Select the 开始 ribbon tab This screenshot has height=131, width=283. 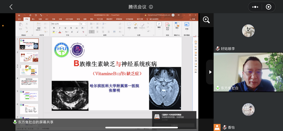[x=27, y=19]
